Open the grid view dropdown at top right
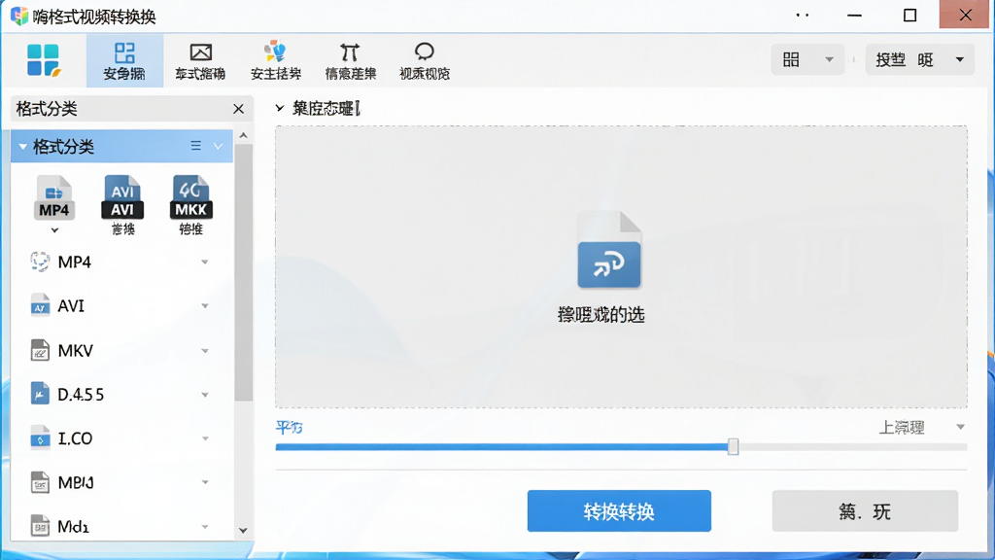 pos(807,59)
